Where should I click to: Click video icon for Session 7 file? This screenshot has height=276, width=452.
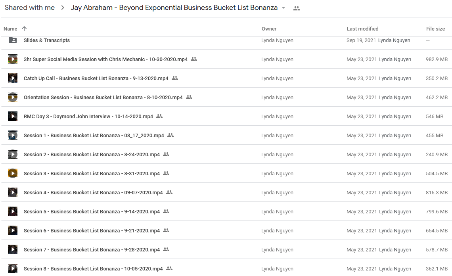(x=13, y=249)
